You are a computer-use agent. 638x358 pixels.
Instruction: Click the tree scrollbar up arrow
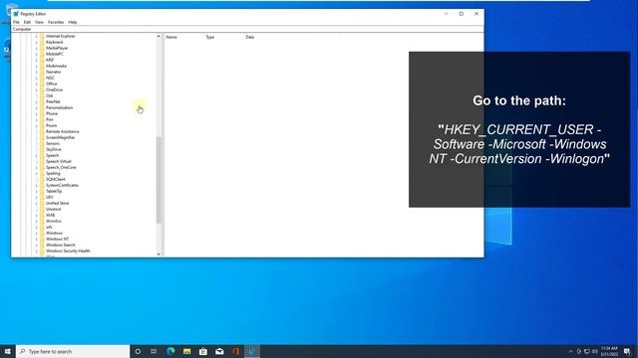click(x=159, y=36)
